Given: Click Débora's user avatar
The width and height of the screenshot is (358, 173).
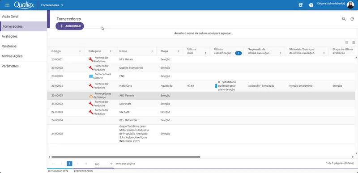Looking at the screenshot, I should 350,5.
